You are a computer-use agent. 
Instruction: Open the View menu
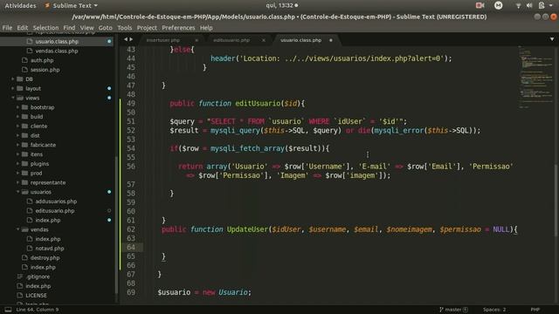click(86, 28)
